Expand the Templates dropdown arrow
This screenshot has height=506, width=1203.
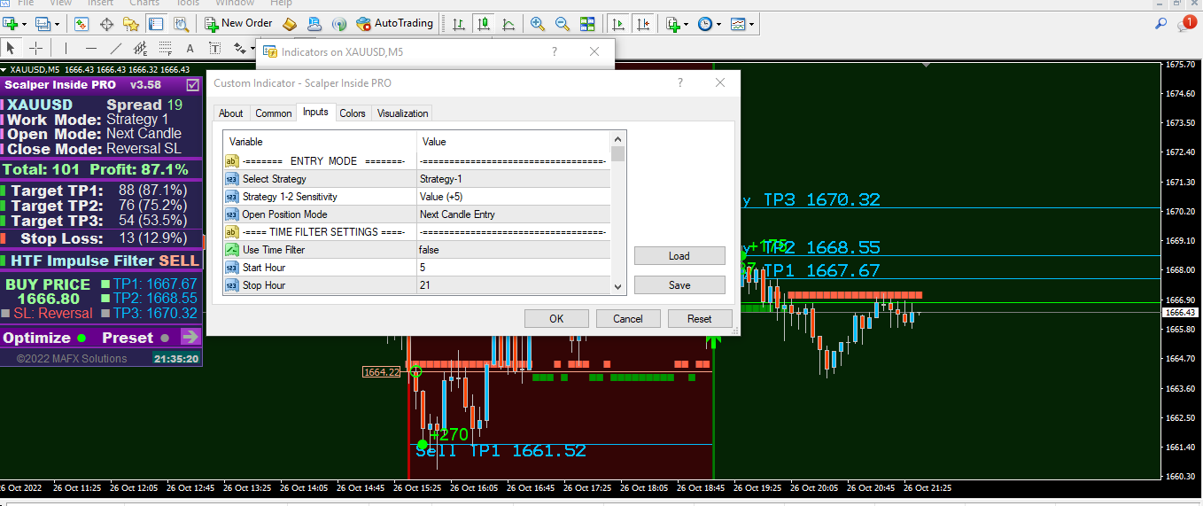tap(752, 24)
